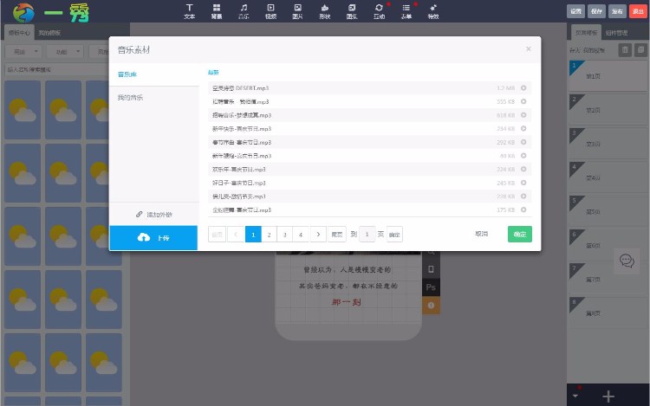Play the preview for the 555 KB track
This screenshot has height=406, width=650.
(x=523, y=101)
